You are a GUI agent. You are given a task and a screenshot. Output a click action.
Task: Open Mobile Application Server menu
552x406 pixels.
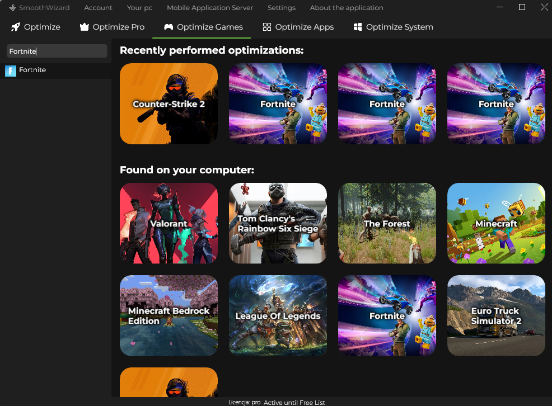tap(210, 8)
